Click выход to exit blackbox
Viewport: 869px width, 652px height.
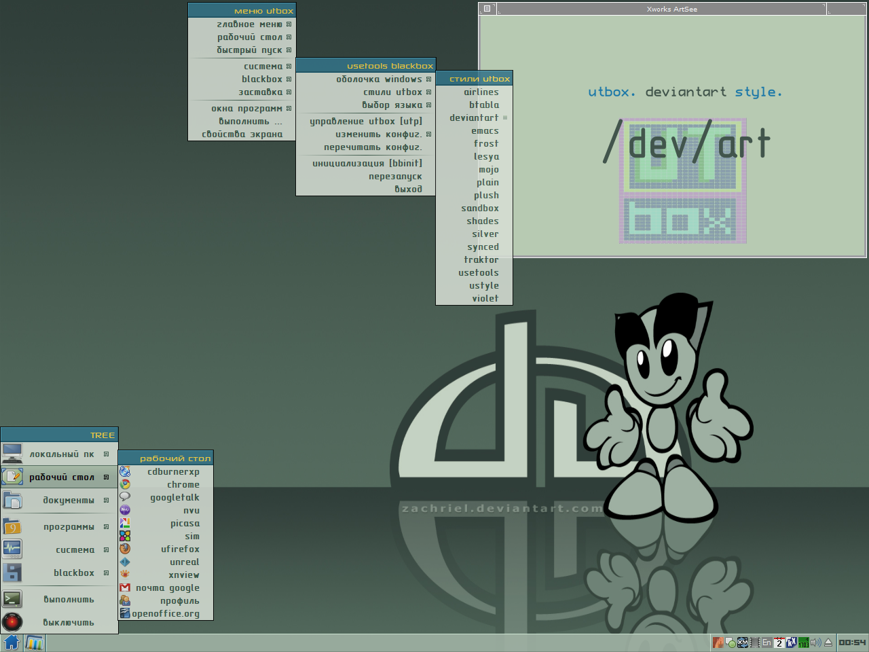pyautogui.click(x=408, y=189)
